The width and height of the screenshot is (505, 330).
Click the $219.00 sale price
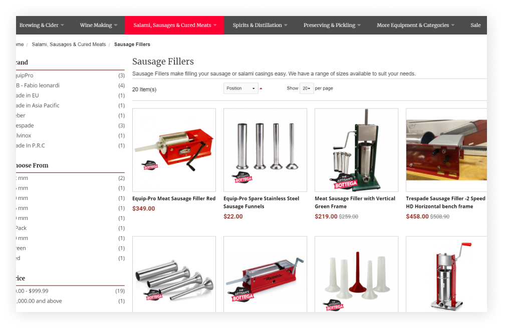pos(326,216)
